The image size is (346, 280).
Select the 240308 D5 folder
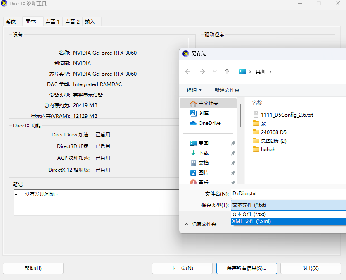click(274, 132)
